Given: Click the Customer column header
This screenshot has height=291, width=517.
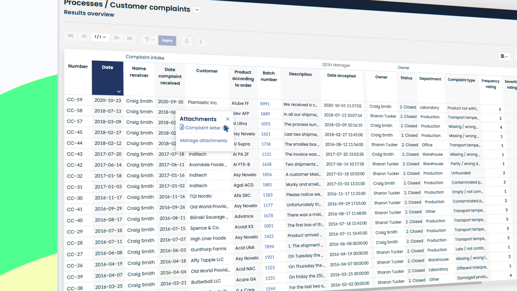Looking at the screenshot, I should tap(207, 71).
